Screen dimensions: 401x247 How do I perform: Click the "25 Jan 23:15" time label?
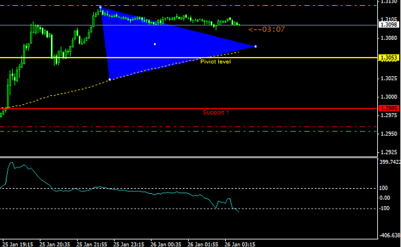129,244
